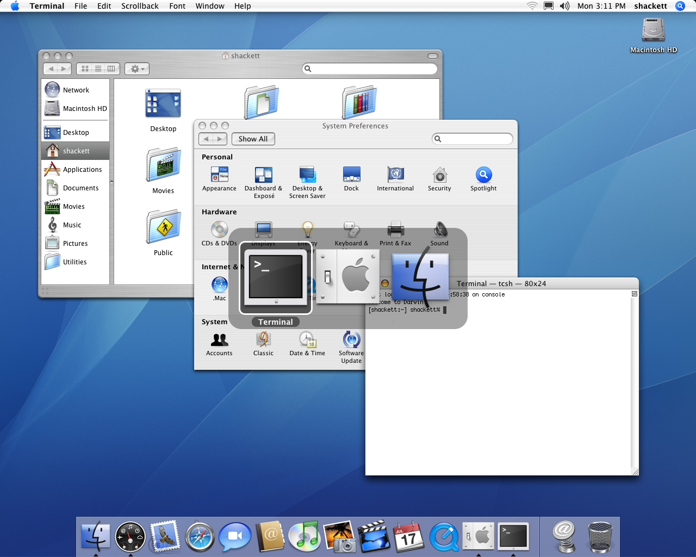Click the System Preferences search field

pos(476,139)
